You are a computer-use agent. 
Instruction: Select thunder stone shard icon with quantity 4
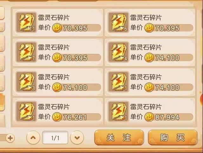(118, 52)
